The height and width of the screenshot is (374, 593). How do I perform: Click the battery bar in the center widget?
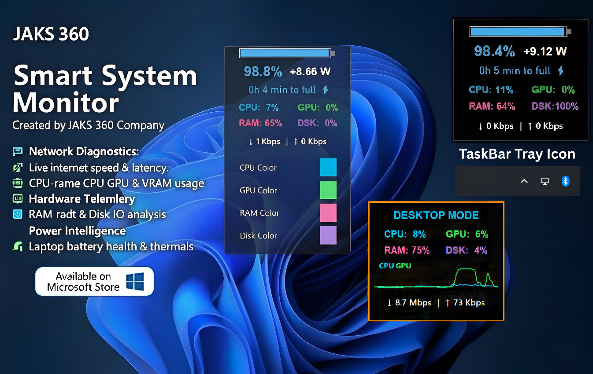287,53
